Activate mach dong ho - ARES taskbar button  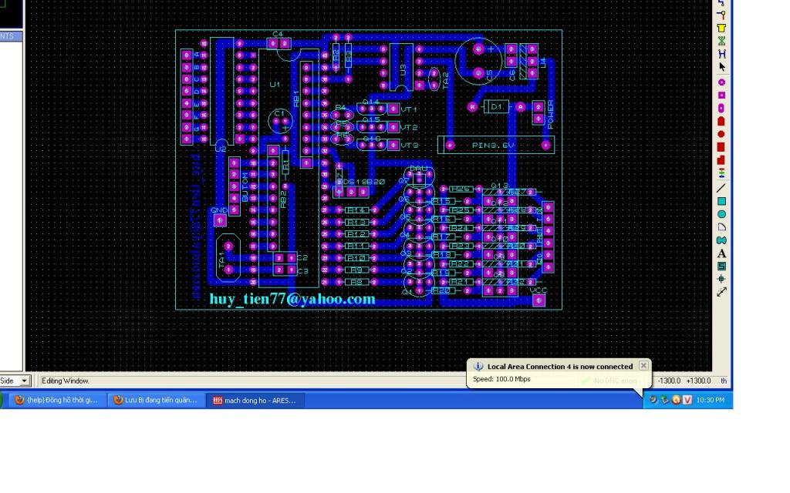click(256, 401)
